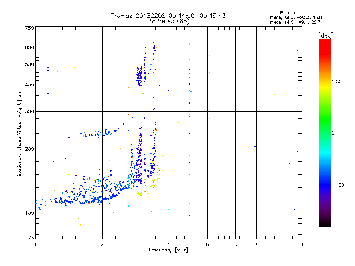Click the x-axis tick label '10'
The height and width of the screenshot is (266, 355).
coord(256,244)
